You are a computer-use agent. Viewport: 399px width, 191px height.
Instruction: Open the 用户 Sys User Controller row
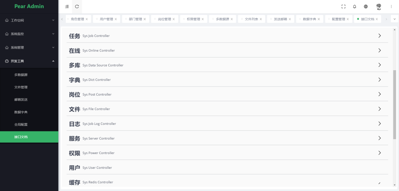coord(227,167)
